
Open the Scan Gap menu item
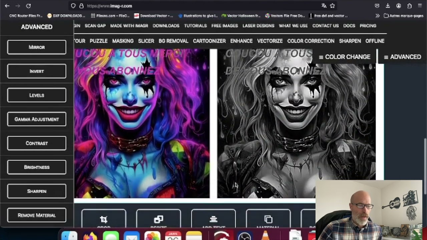[95, 26]
